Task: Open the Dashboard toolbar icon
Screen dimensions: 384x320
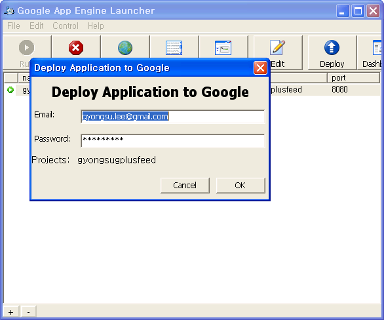Action: click(x=377, y=47)
